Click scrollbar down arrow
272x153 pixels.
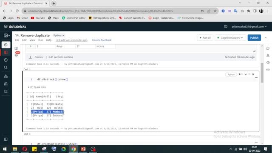pyautogui.click(x=262, y=143)
